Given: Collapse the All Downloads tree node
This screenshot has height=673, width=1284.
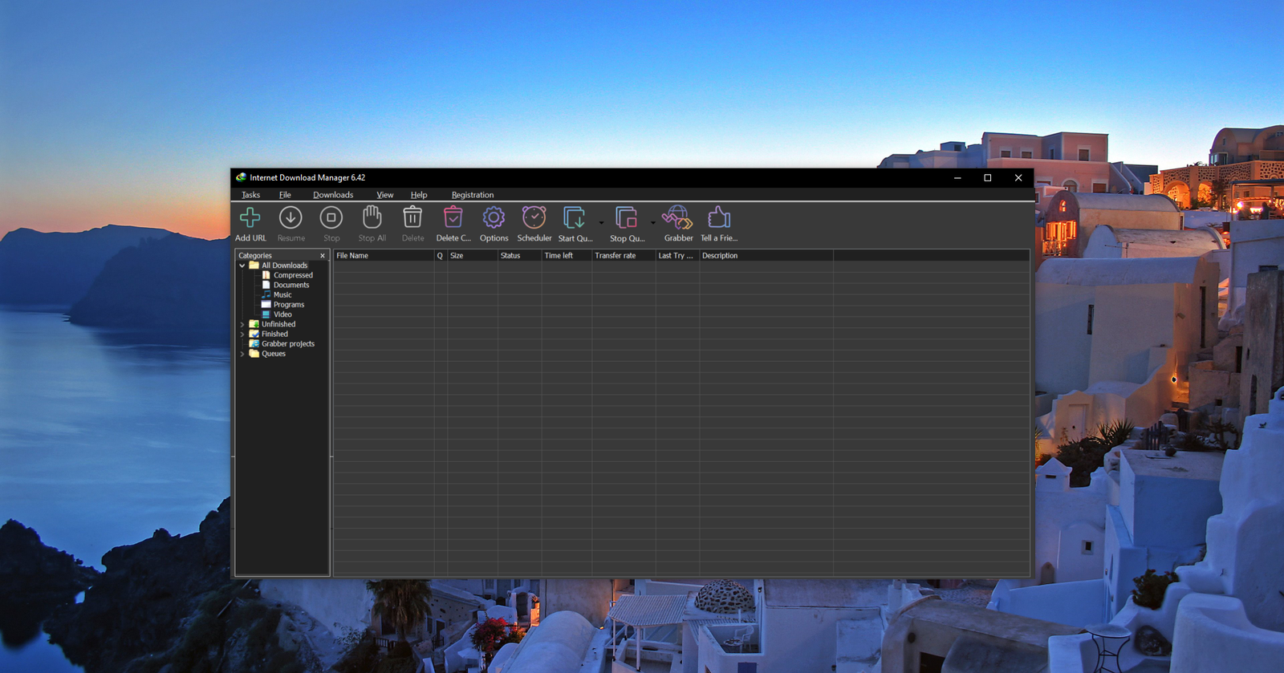Looking at the screenshot, I should [242, 266].
